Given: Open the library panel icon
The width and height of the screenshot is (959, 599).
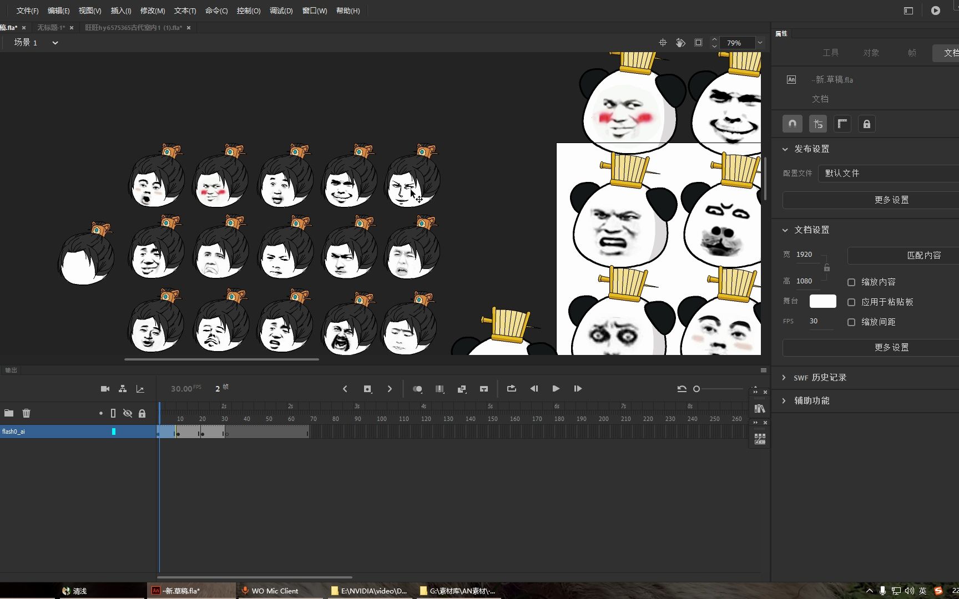Looking at the screenshot, I should [x=760, y=409].
